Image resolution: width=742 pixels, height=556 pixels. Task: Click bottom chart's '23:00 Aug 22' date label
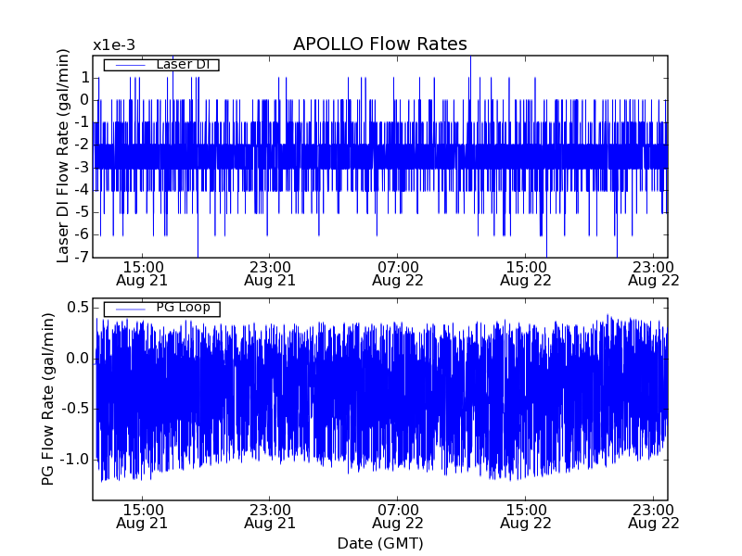click(x=654, y=516)
